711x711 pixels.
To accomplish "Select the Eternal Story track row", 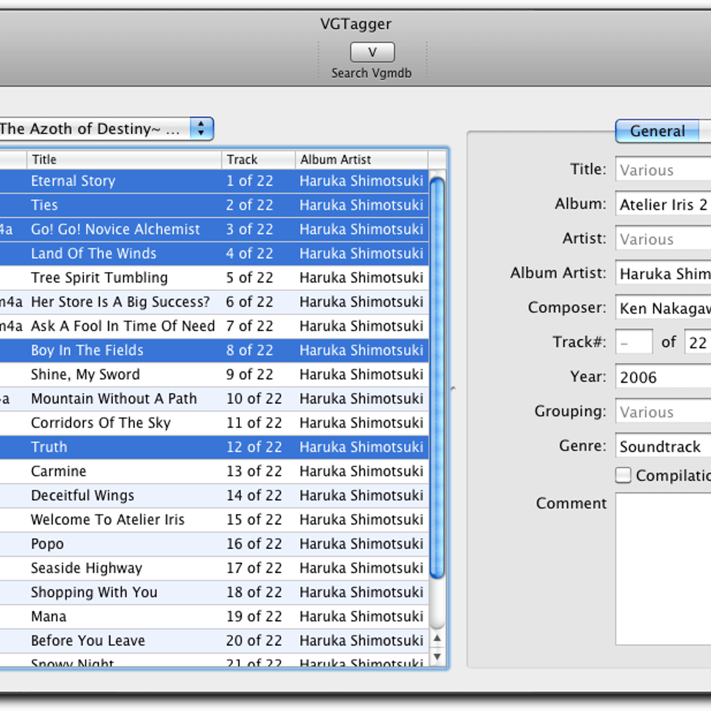I will pyautogui.click(x=73, y=181).
